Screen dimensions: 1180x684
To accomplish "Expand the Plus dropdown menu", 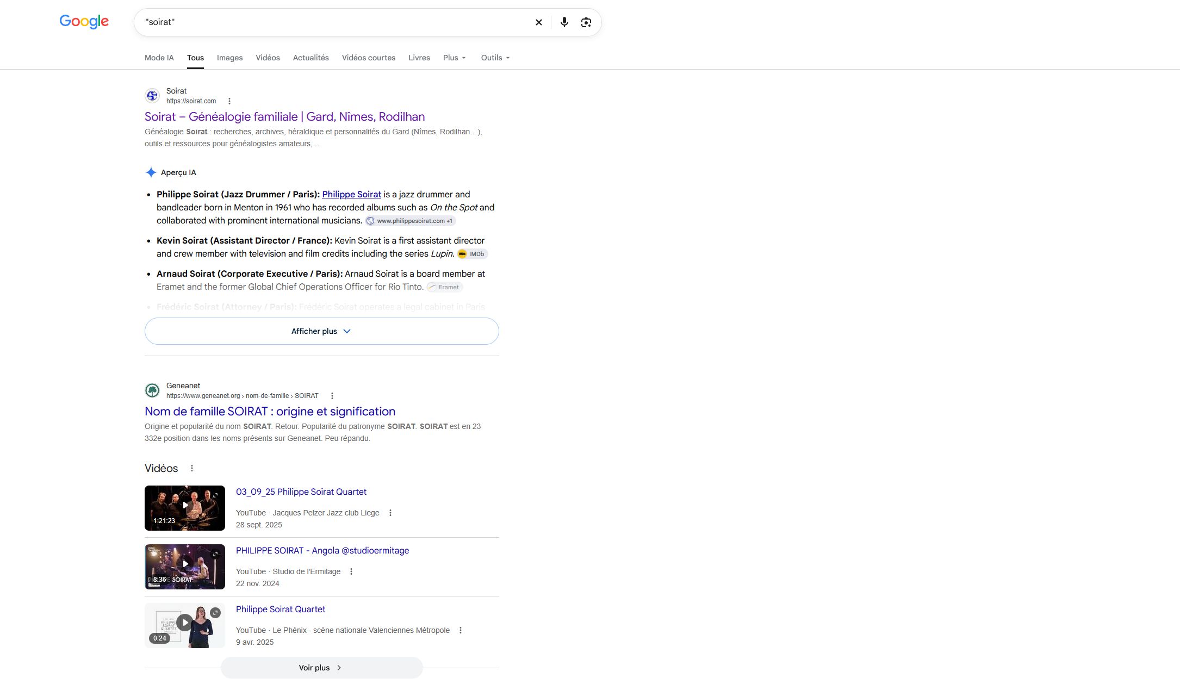I will click(x=455, y=58).
